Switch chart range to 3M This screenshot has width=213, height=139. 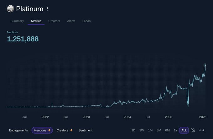[x=159, y=130]
